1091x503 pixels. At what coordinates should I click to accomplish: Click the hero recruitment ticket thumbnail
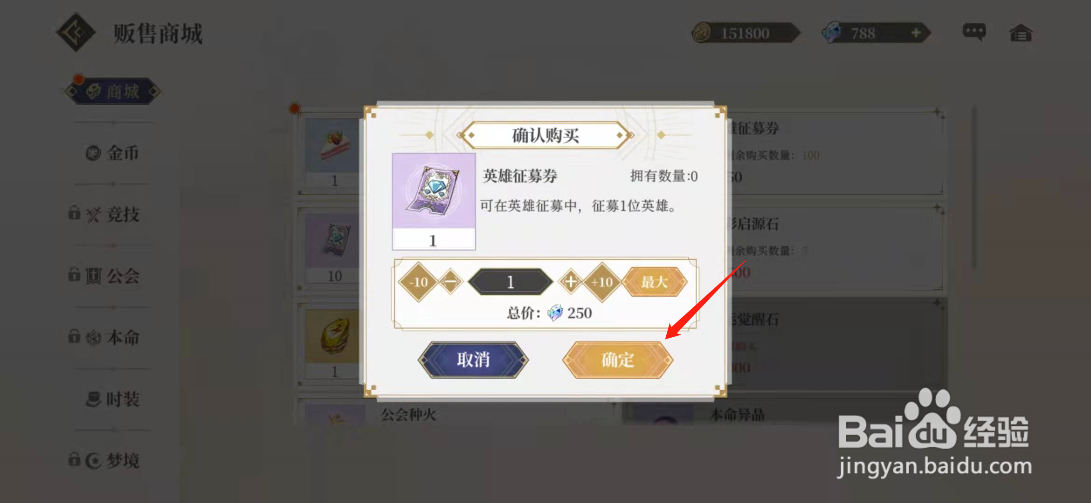434,202
